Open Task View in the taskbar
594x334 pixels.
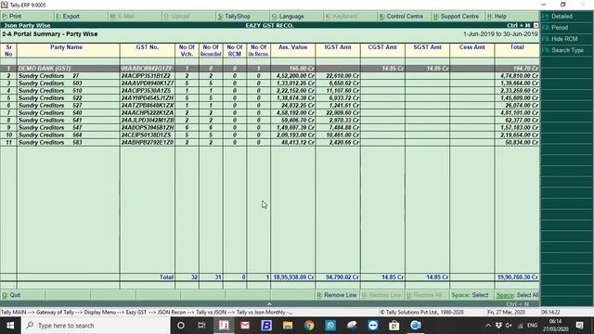tap(201, 326)
